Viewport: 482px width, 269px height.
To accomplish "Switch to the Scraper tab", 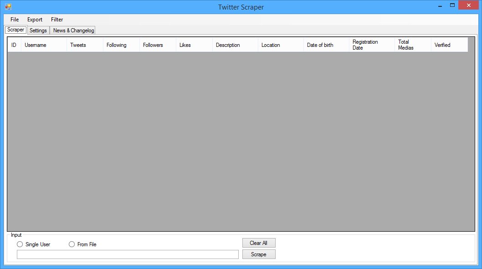I will click(15, 30).
